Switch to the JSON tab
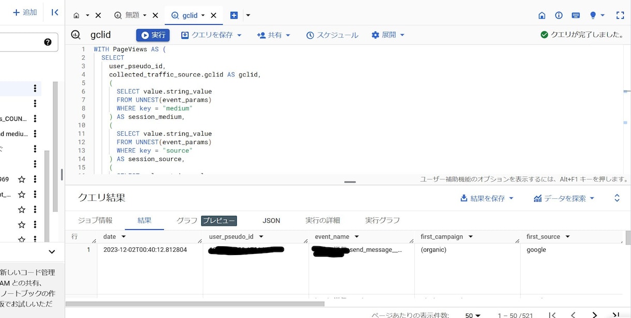The image size is (631, 318). click(271, 220)
